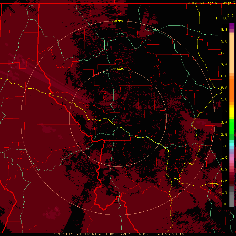Click the 4.2 value on the color scale
Viewport: 236px width, 236px height.
click(x=224, y=111)
